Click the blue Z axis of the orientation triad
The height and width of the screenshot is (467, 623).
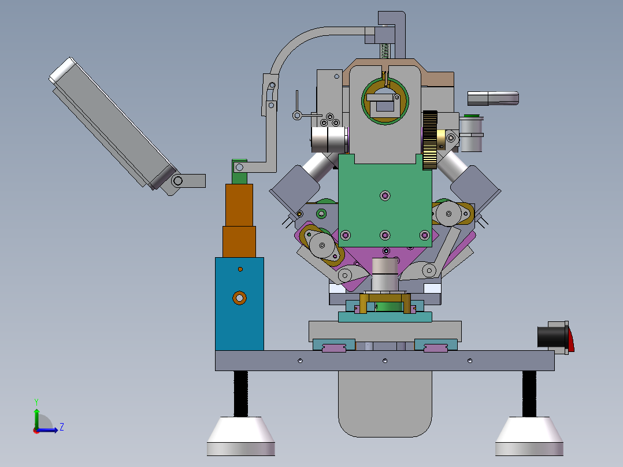tap(47, 430)
